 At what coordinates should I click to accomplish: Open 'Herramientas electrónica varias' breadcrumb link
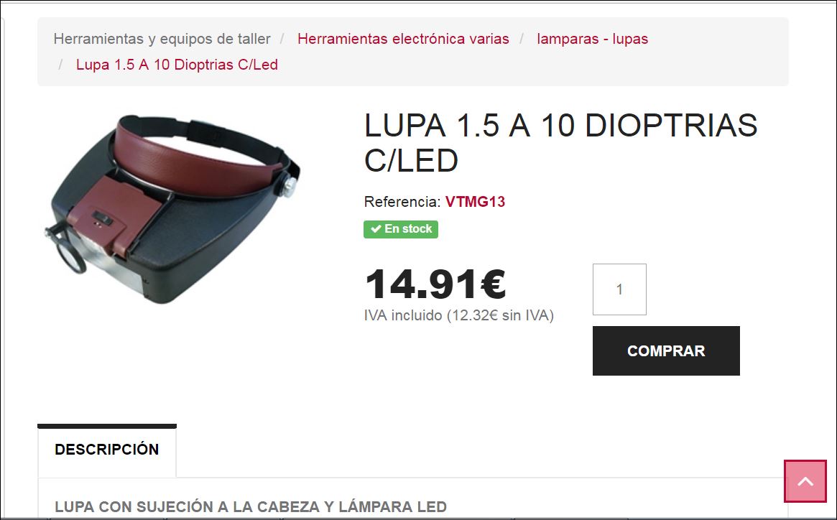403,39
